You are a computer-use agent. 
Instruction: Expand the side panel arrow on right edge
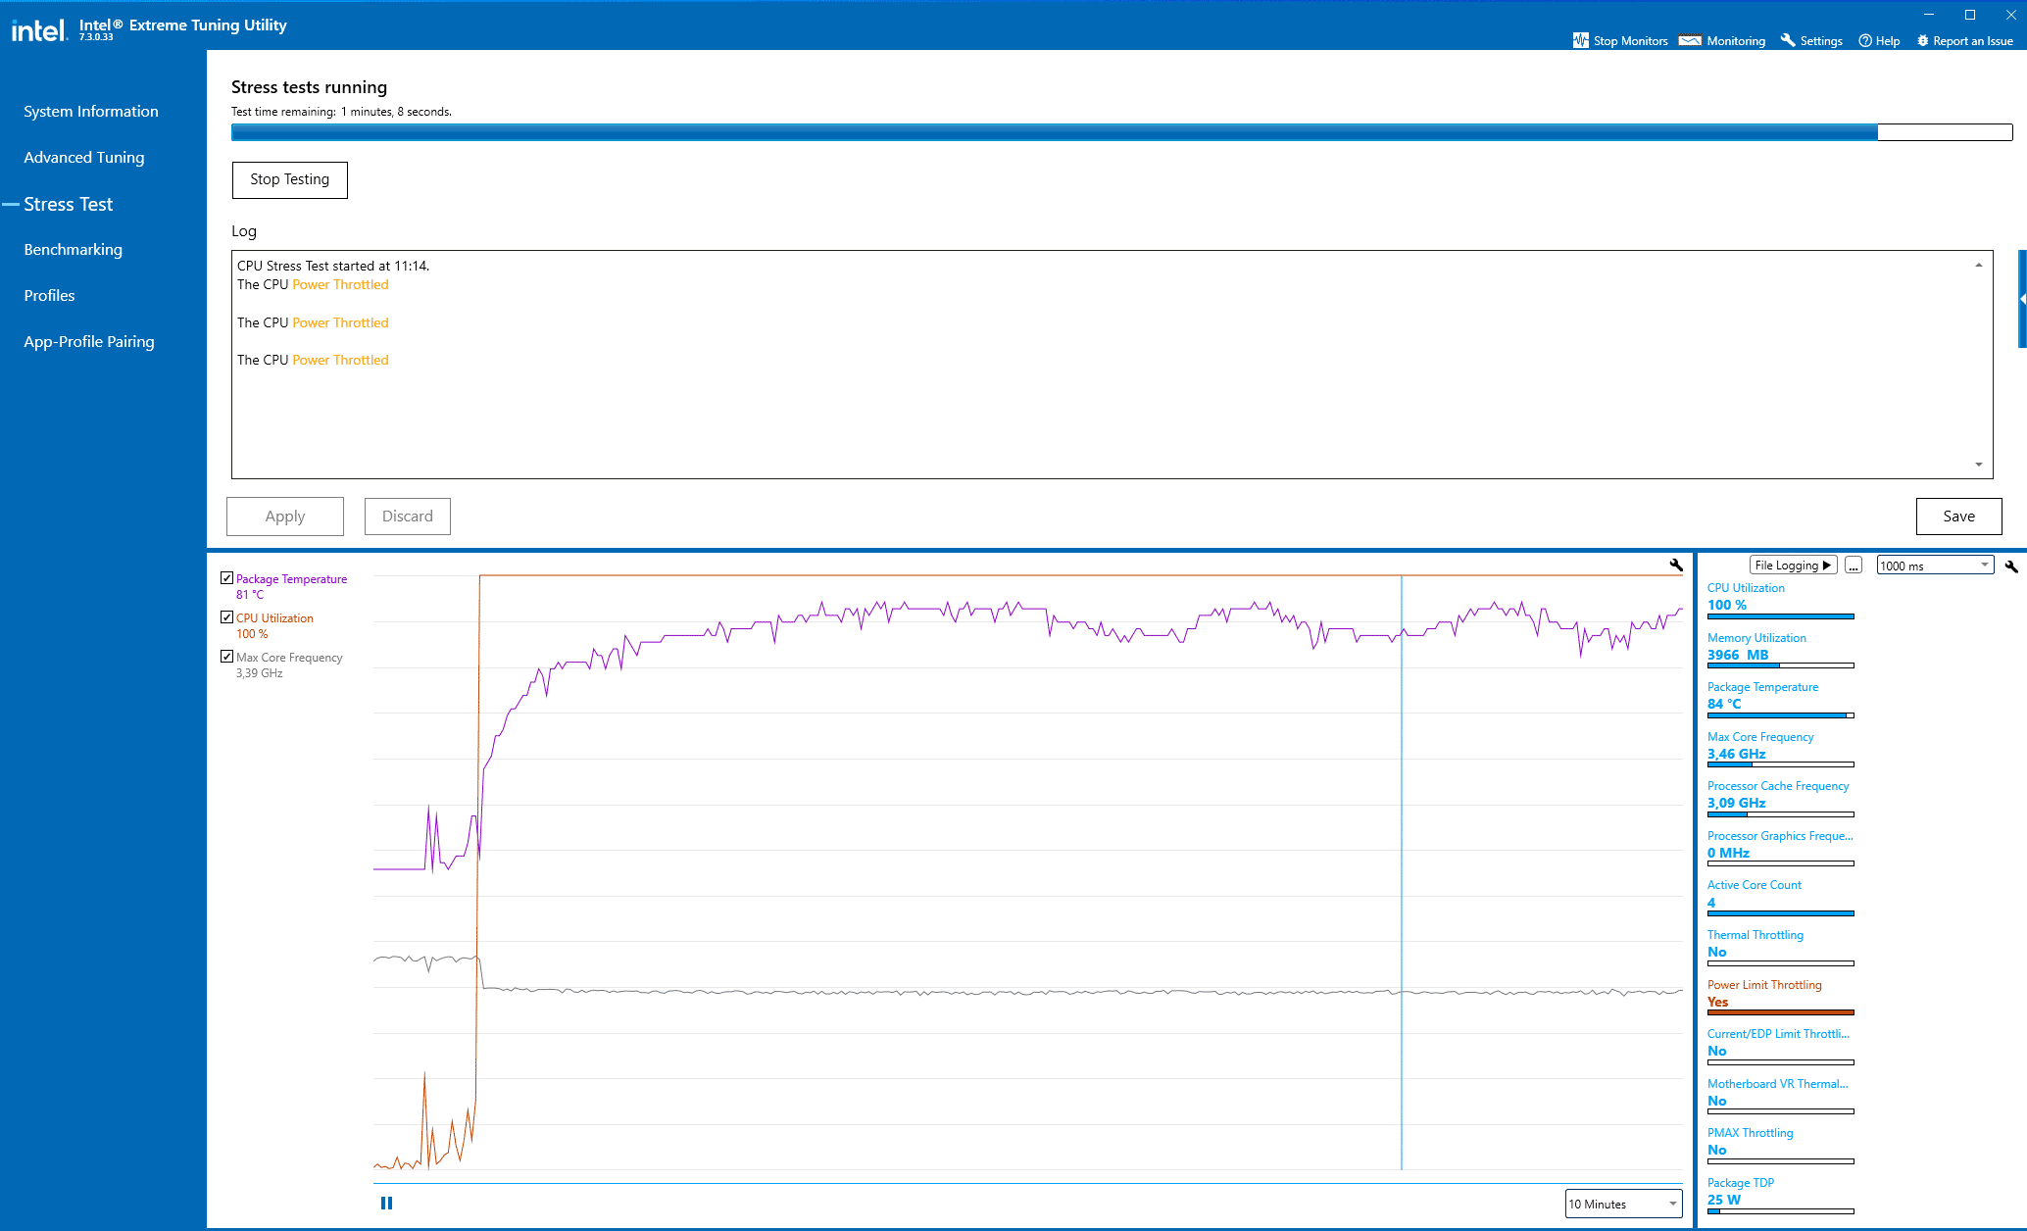(2022, 299)
